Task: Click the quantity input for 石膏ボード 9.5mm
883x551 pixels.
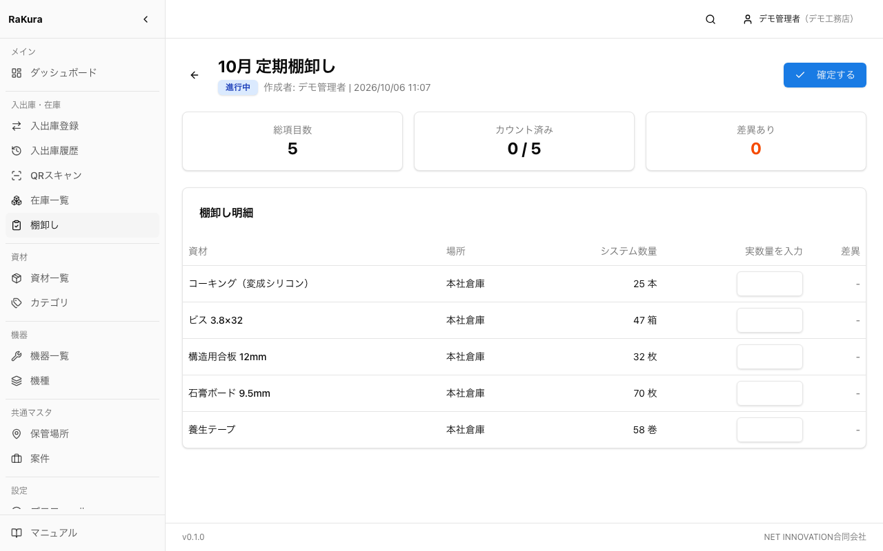Action: 770,393
